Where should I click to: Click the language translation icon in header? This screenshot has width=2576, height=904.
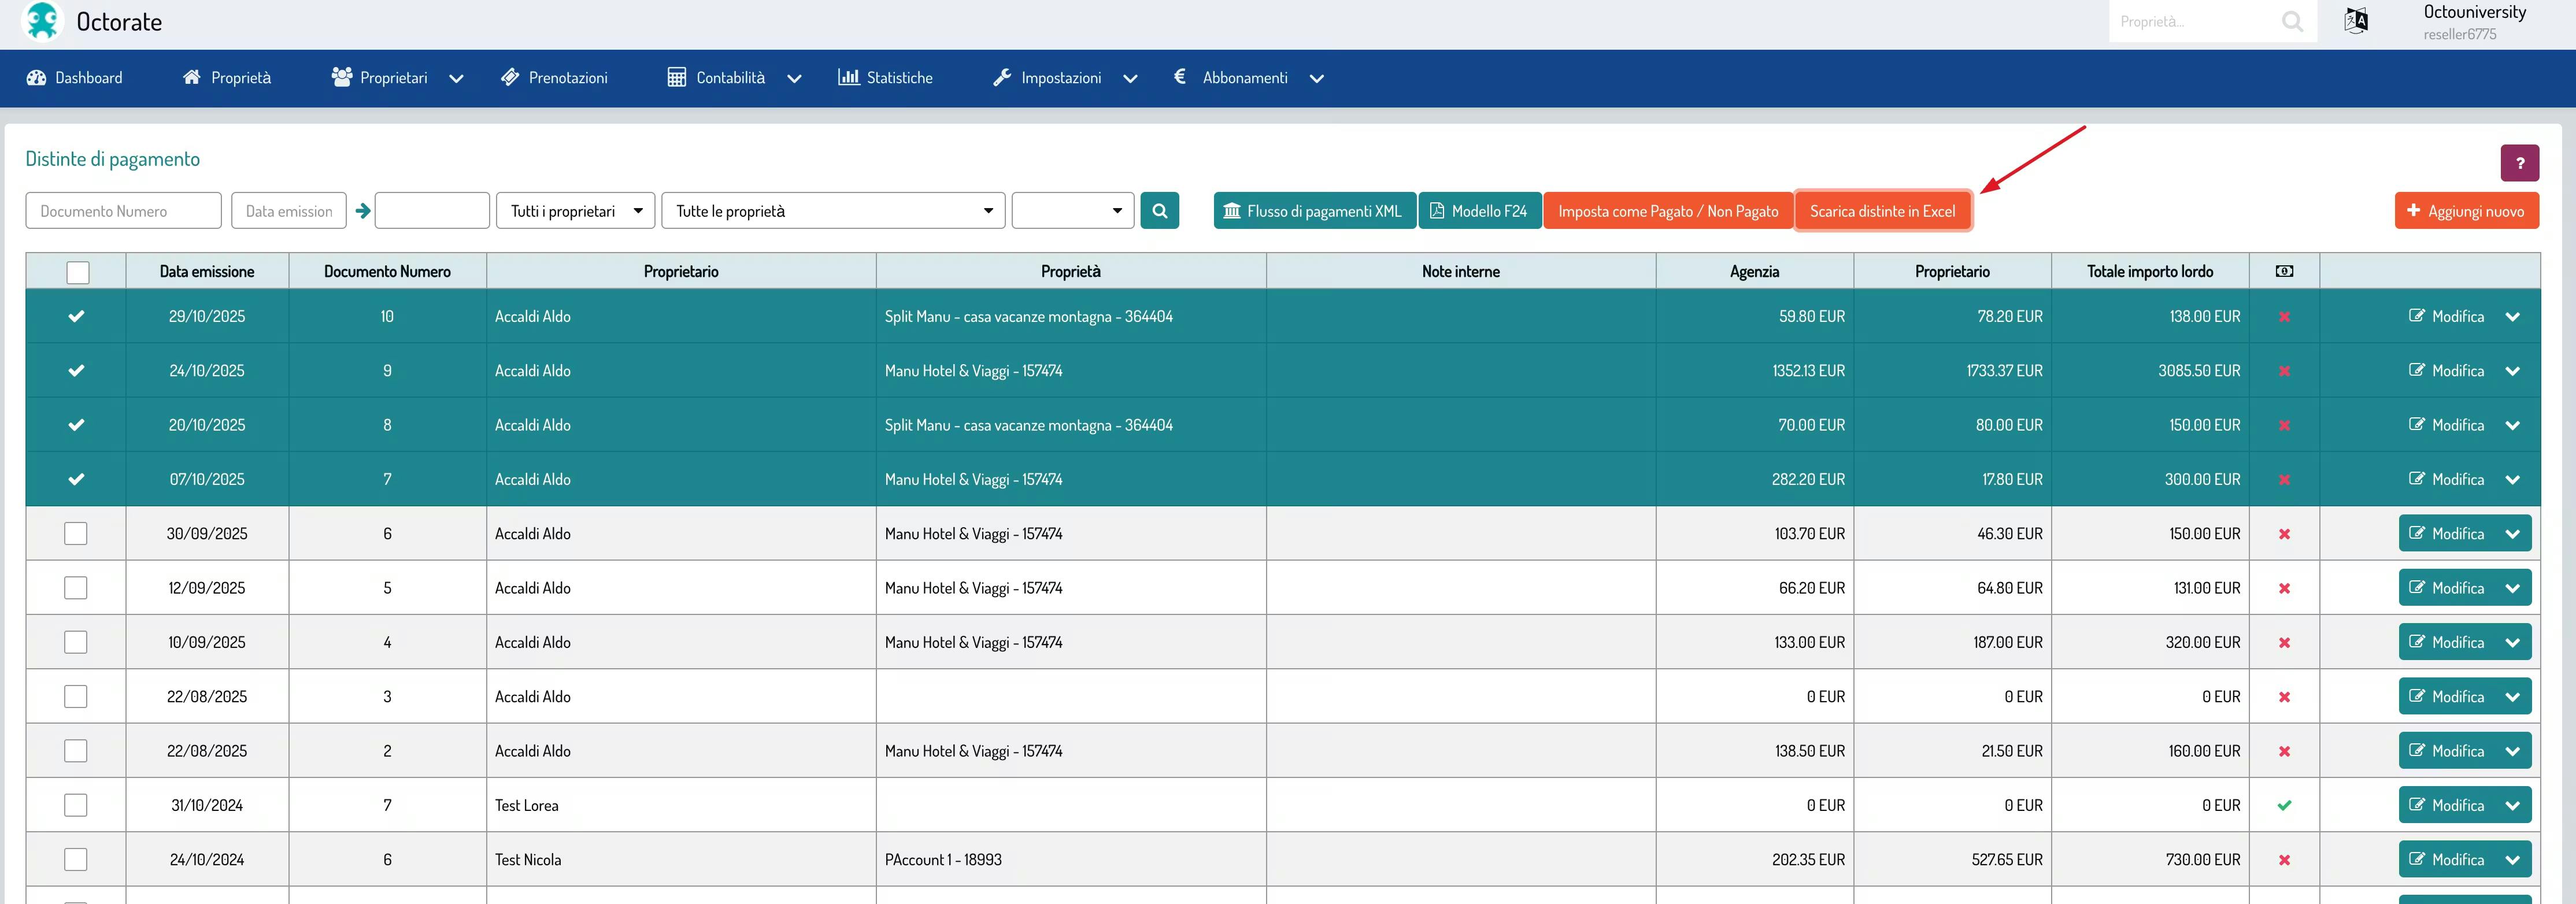point(2355,21)
